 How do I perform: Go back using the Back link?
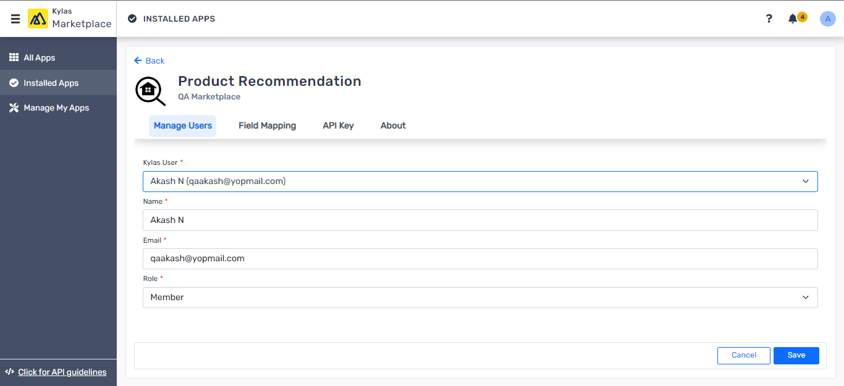149,61
